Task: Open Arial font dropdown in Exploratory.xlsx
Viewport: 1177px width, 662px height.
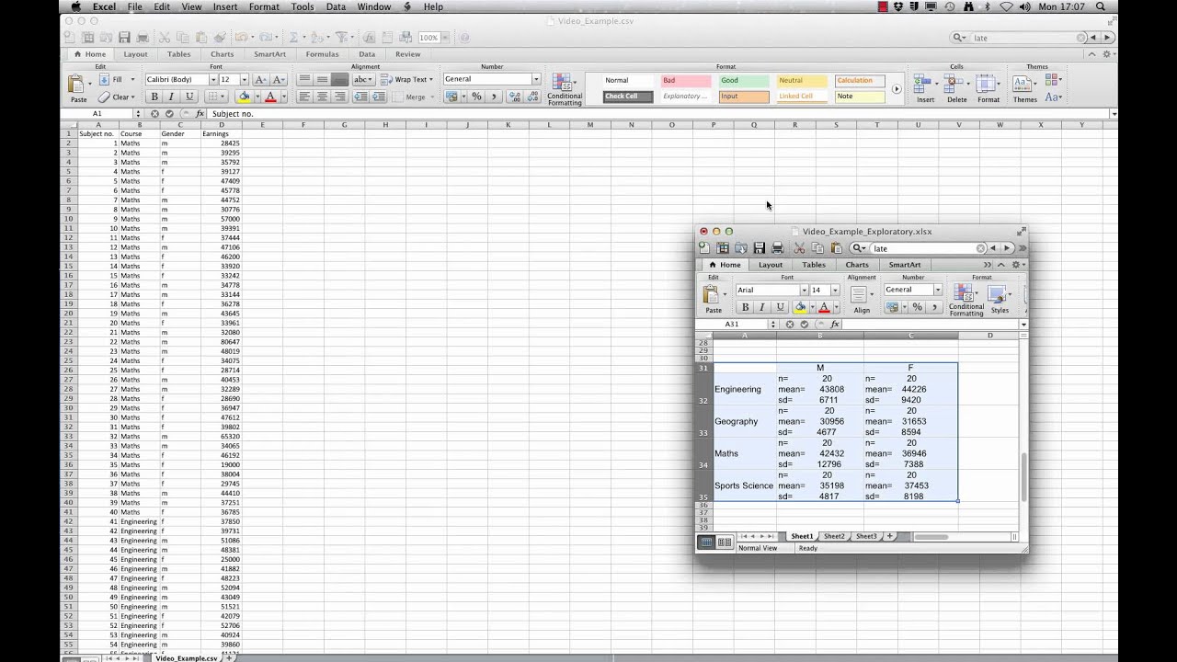Action: 804,291
